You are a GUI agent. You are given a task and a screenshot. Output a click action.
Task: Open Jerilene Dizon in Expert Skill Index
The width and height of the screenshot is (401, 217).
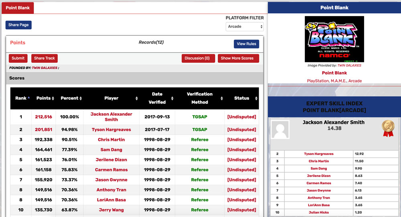click(319, 176)
